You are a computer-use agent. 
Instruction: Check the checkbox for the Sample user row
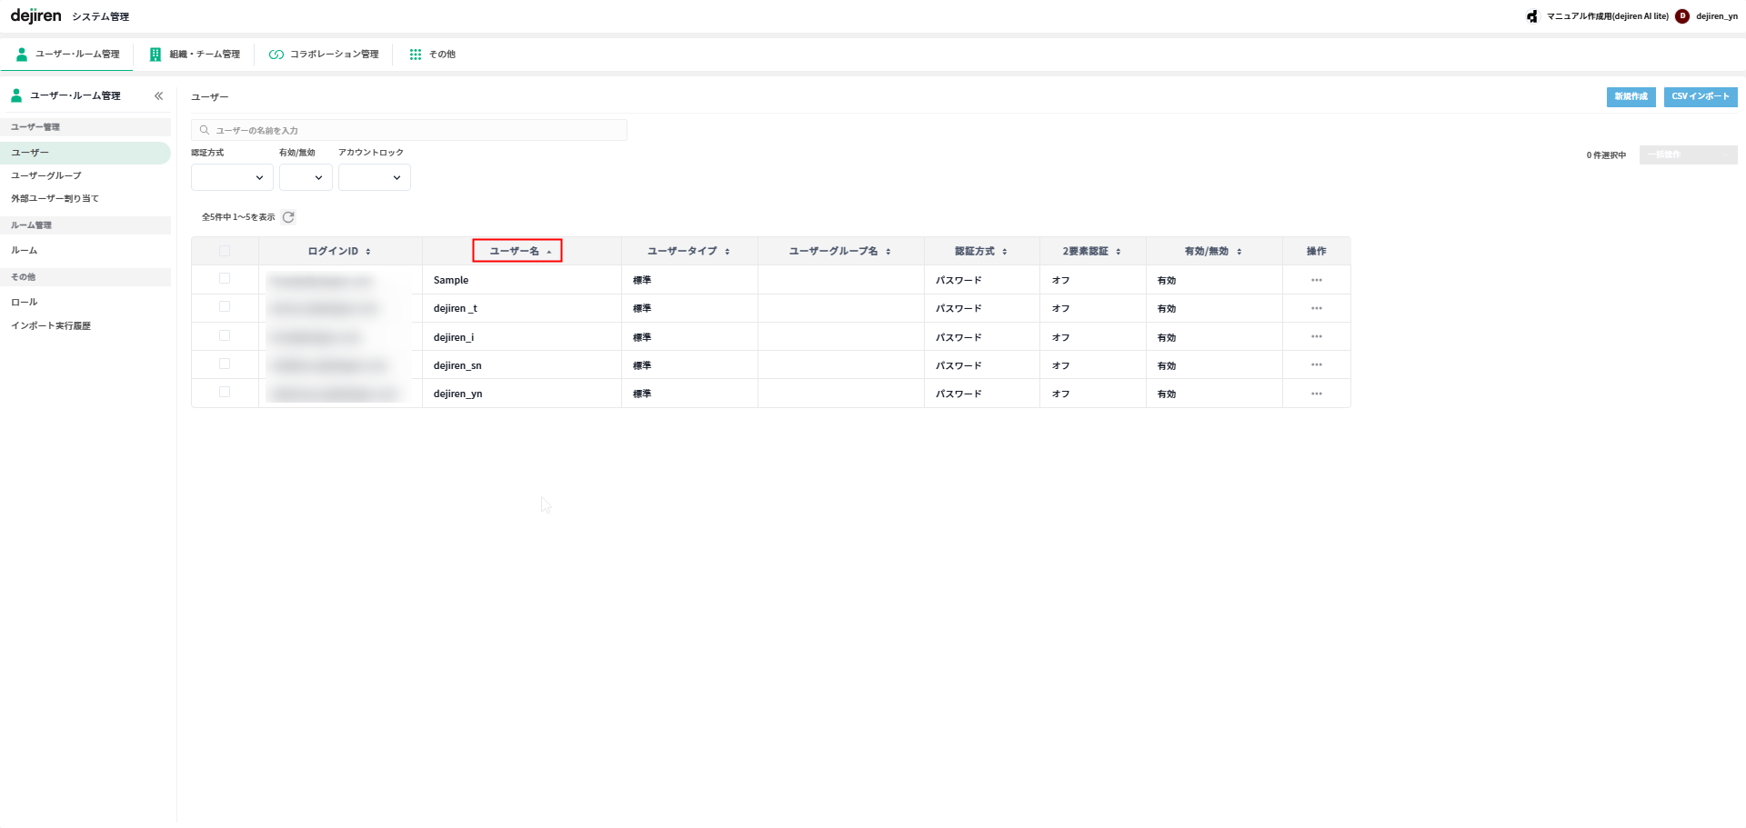(225, 279)
